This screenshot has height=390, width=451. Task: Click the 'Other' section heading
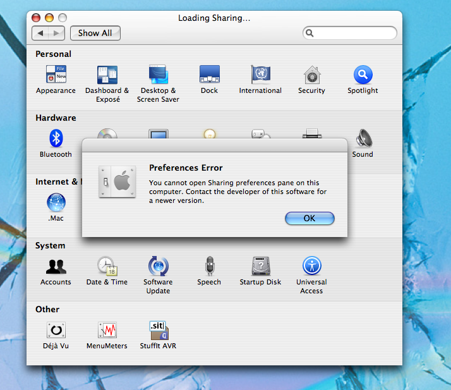pyautogui.click(x=47, y=310)
